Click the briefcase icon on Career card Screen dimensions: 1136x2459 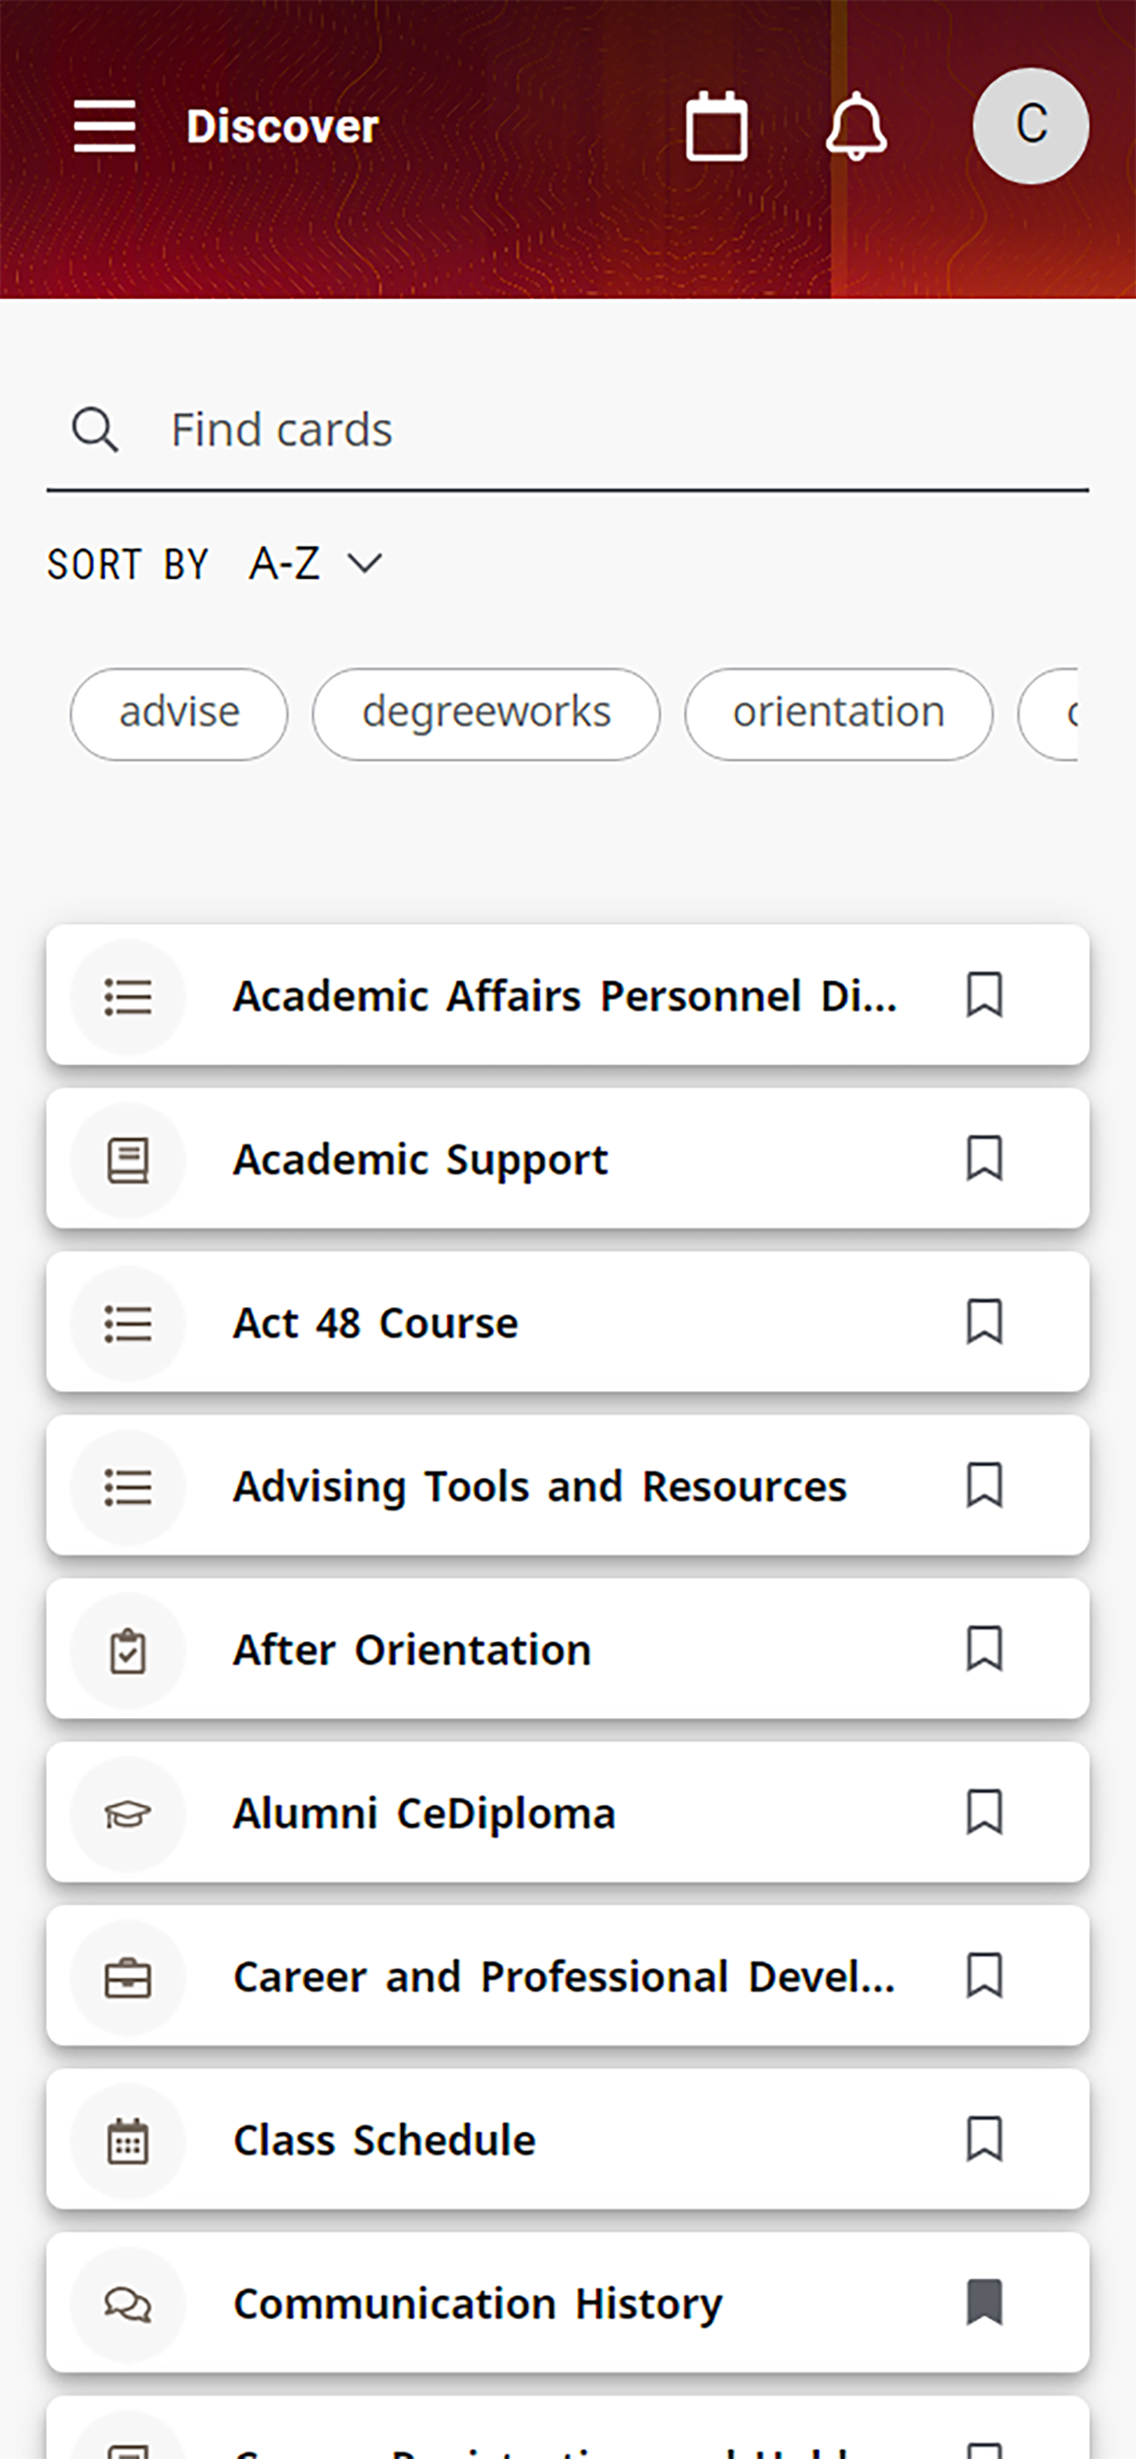[127, 1977]
